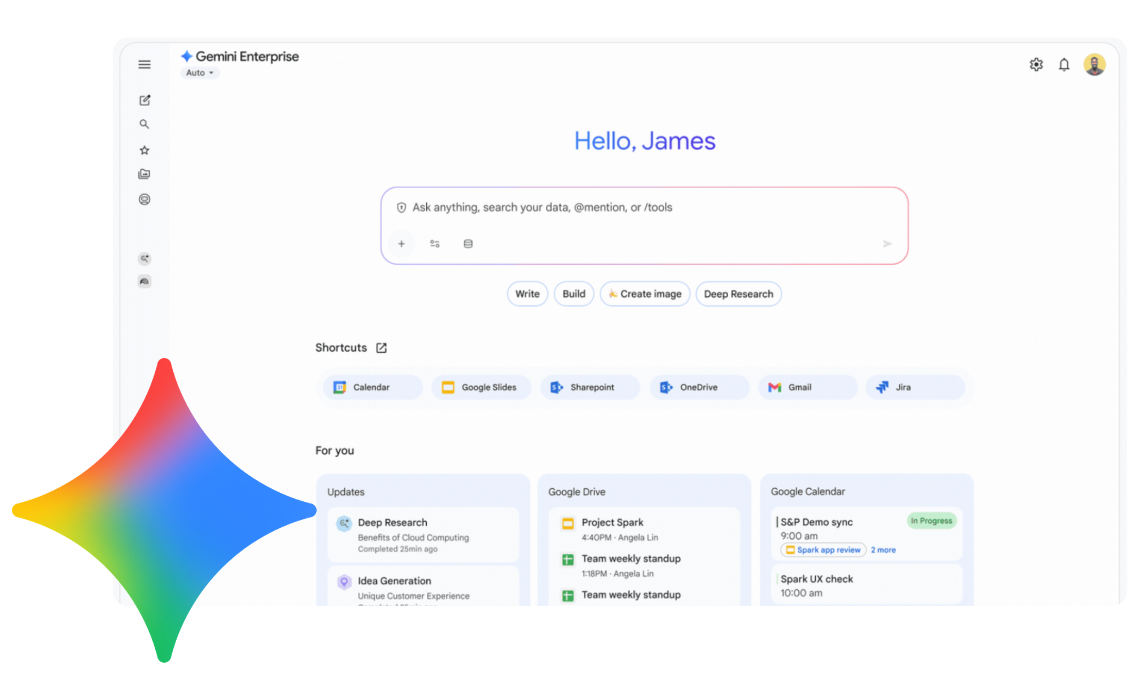Click the In Progress status badge
The width and height of the screenshot is (1129, 678).
(931, 520)
